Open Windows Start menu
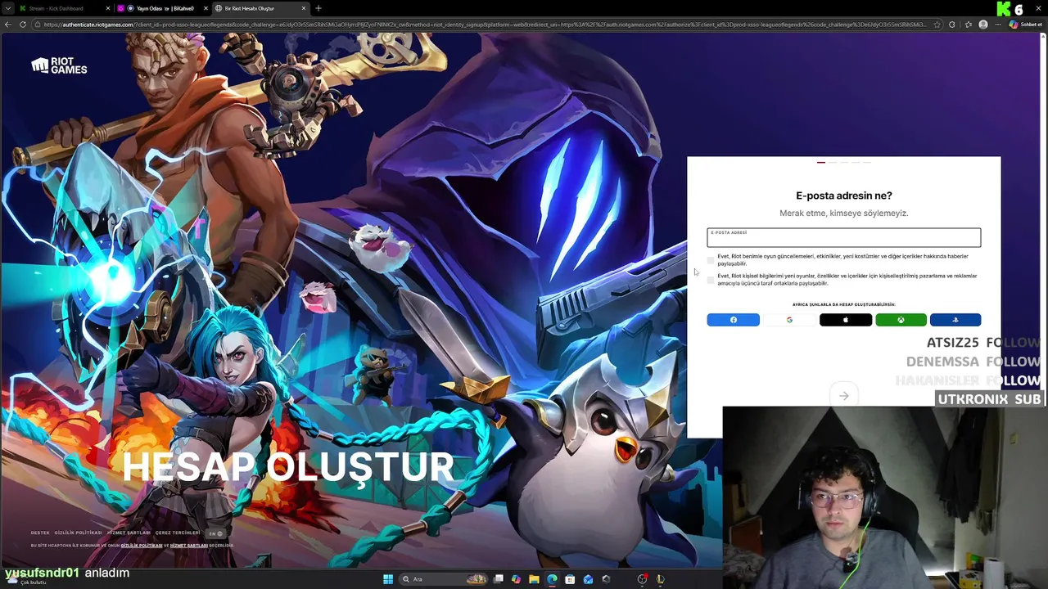The width and height of the screenshot is (1048, 589). pos(388,579)
